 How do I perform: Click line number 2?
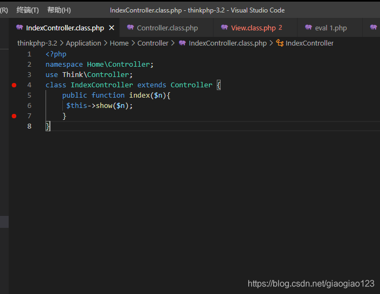point(29,65)
